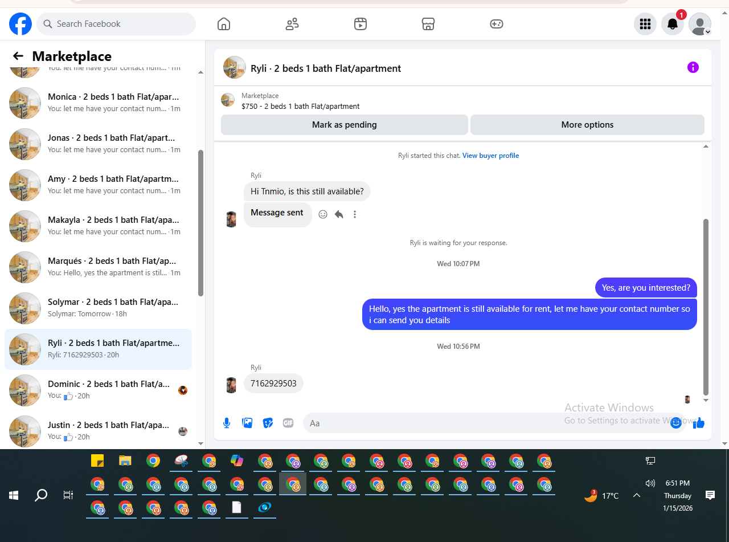Viewport: 729px width, 542px height.
Task: Open the purple conversation info icon
Action: pyautogui.click(x=693, y=67)
